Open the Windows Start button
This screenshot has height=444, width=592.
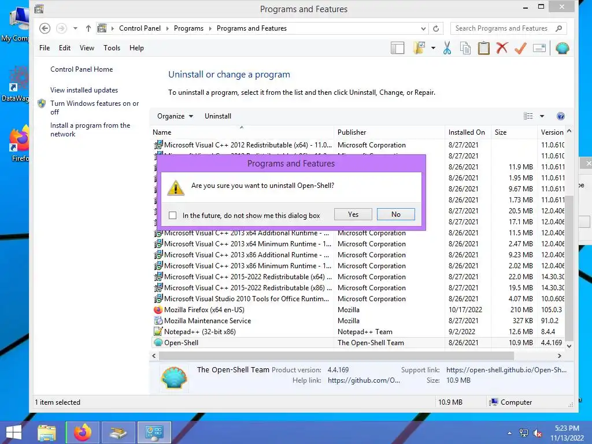coord(14,432)
